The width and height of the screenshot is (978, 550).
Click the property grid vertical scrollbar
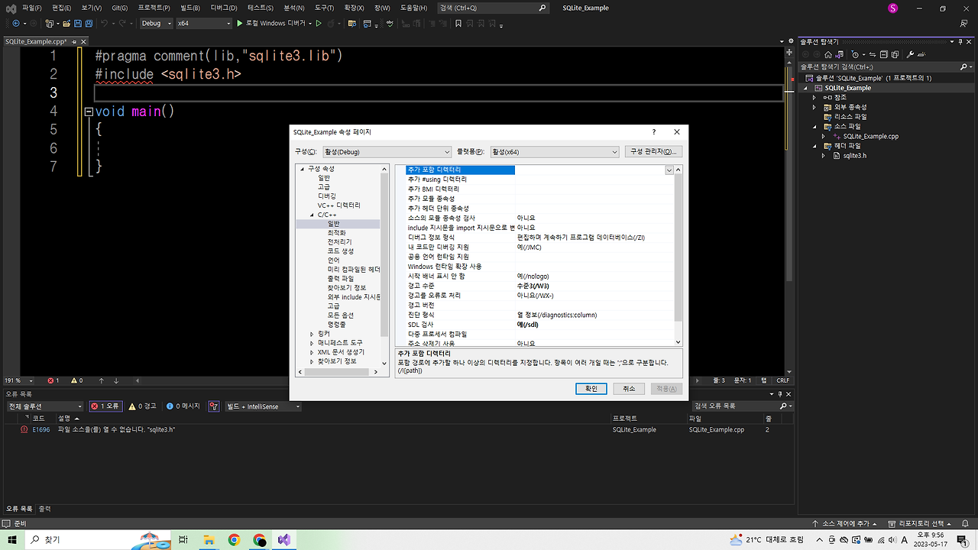click(x=678, y=248)
